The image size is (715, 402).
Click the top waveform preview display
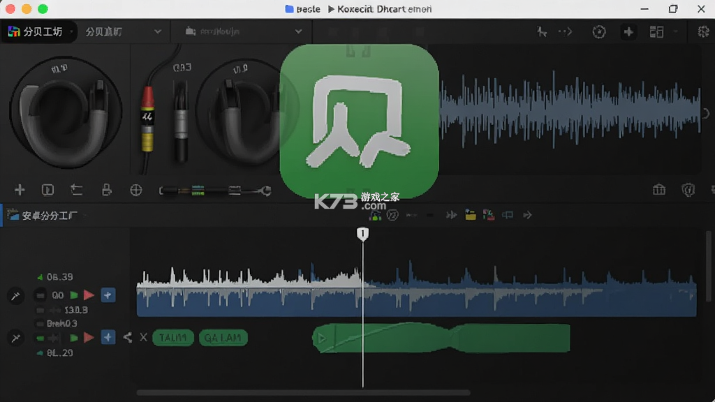[x=570, y=110]
